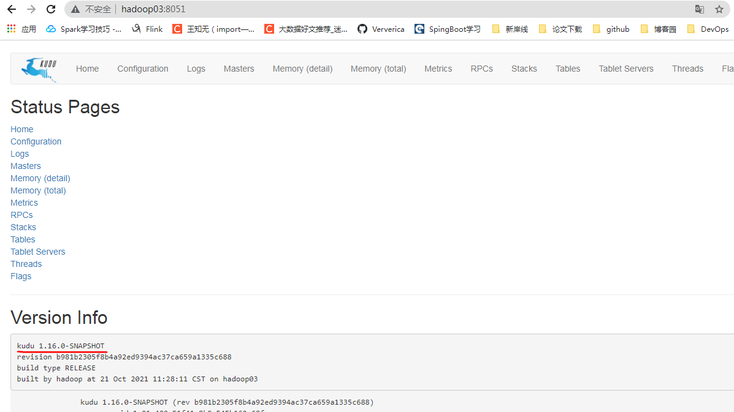
Task: Select Masters in the top navbar
Action: tap(239, 69)
